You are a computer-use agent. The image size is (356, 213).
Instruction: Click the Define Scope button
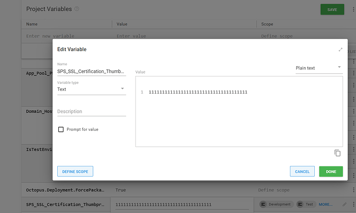click(x=75, y=172)
